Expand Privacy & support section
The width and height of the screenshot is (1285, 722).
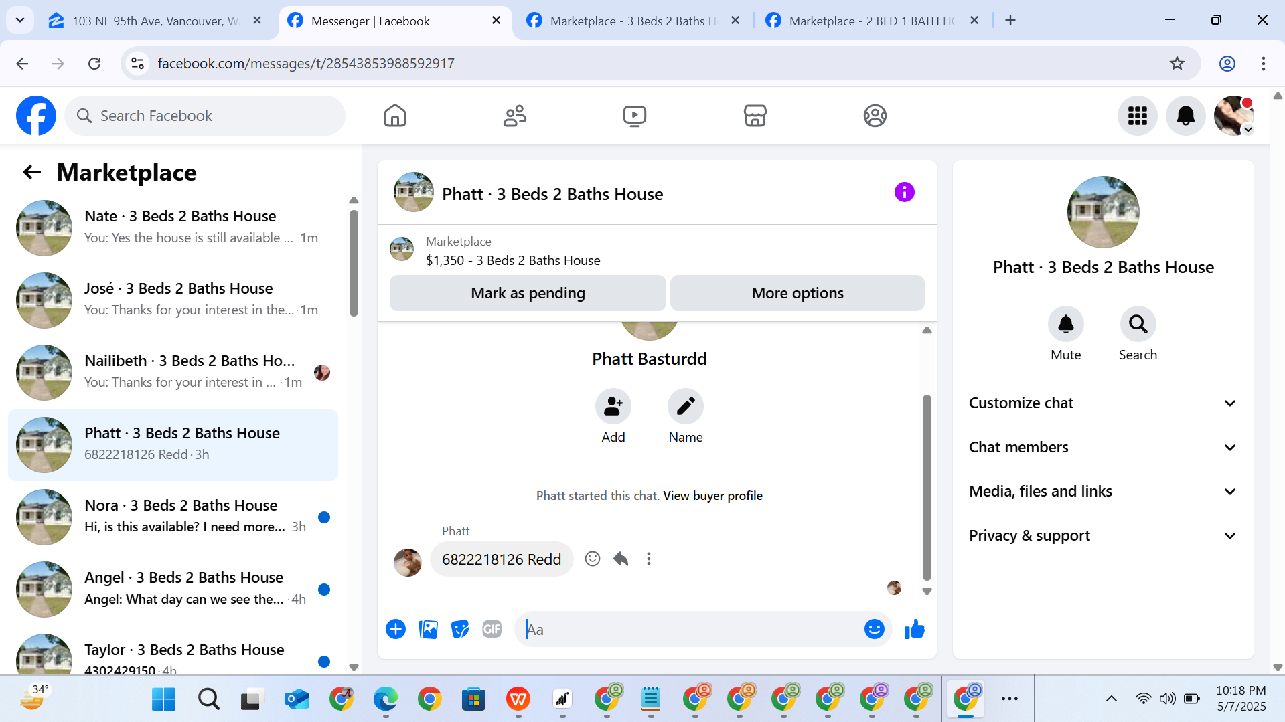point(1103,535)
